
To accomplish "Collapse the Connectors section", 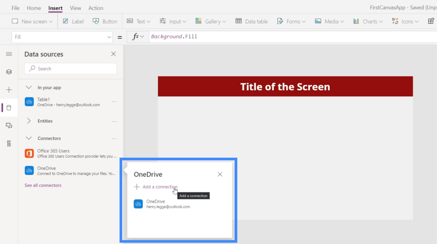I will (29, 138).
